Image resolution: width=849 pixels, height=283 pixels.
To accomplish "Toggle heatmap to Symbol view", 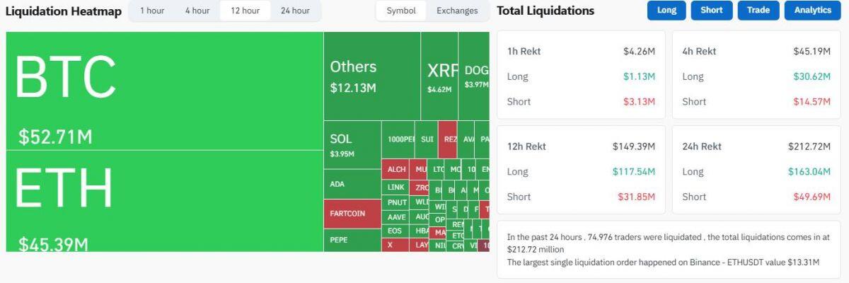I will pyautogui.click(x=401, y=11).
